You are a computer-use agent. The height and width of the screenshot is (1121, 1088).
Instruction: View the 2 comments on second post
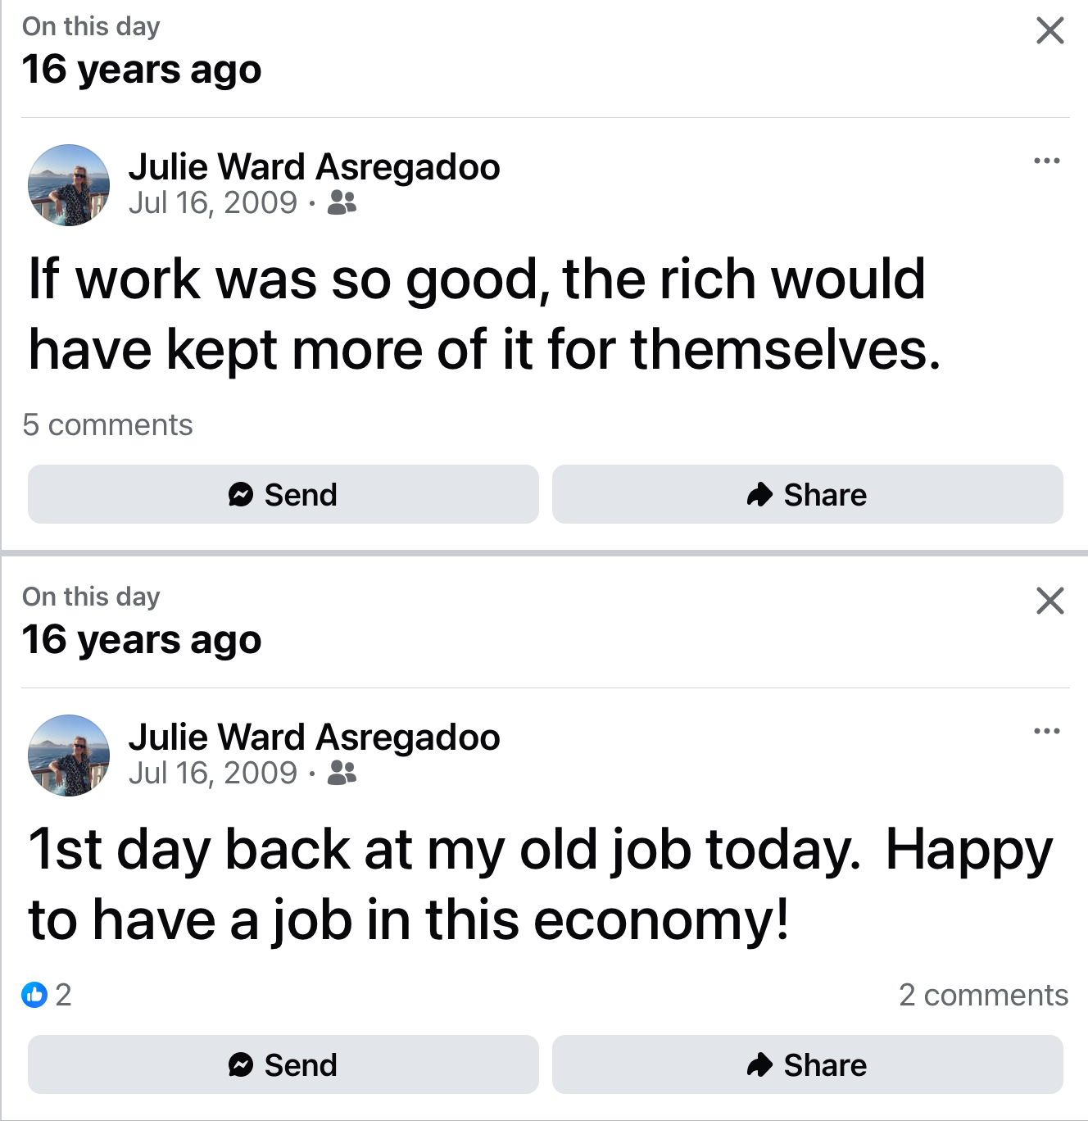(983, 995)
